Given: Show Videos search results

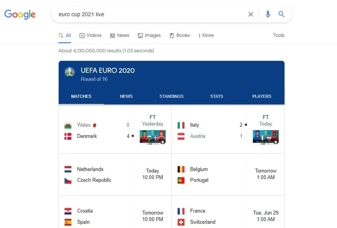Looking at the screenshot, I should (x=90, y=35).
